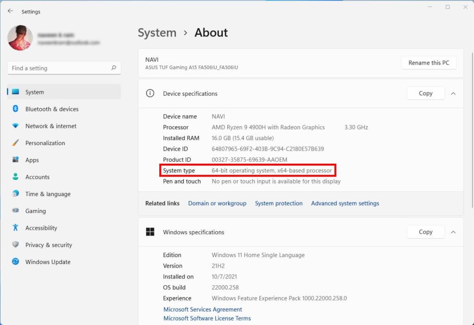The image size is (474, 325).
Task: Click the Windows Update sync icon
Action: coord(15,262)
